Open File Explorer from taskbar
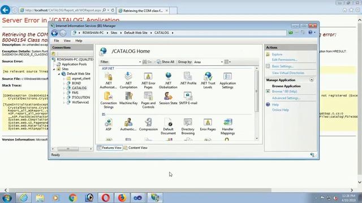The height and width of the screenshot is (203, 362). point(40,198)
